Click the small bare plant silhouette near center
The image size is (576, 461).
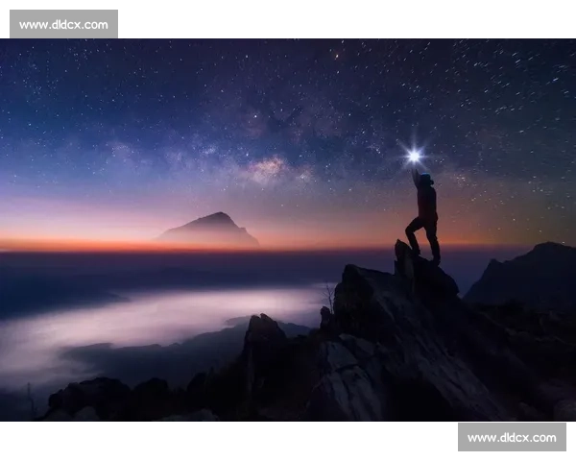pos(329,296)
